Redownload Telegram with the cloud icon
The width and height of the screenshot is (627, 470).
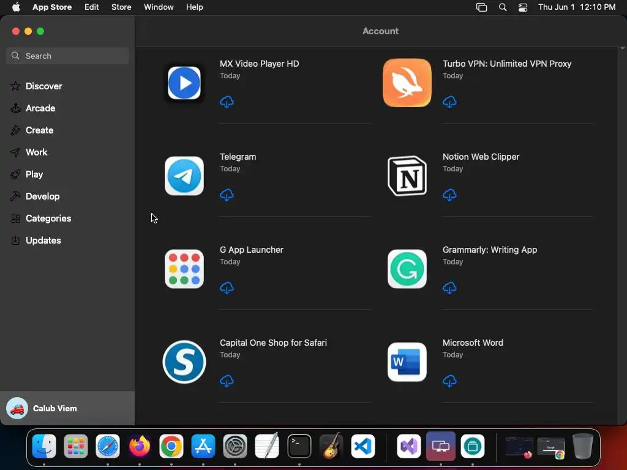[x=227, y=195]
